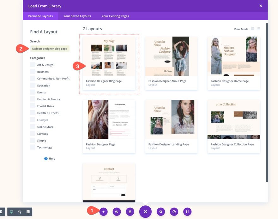Open the save draft icon in the toolbar

point(117,211)
